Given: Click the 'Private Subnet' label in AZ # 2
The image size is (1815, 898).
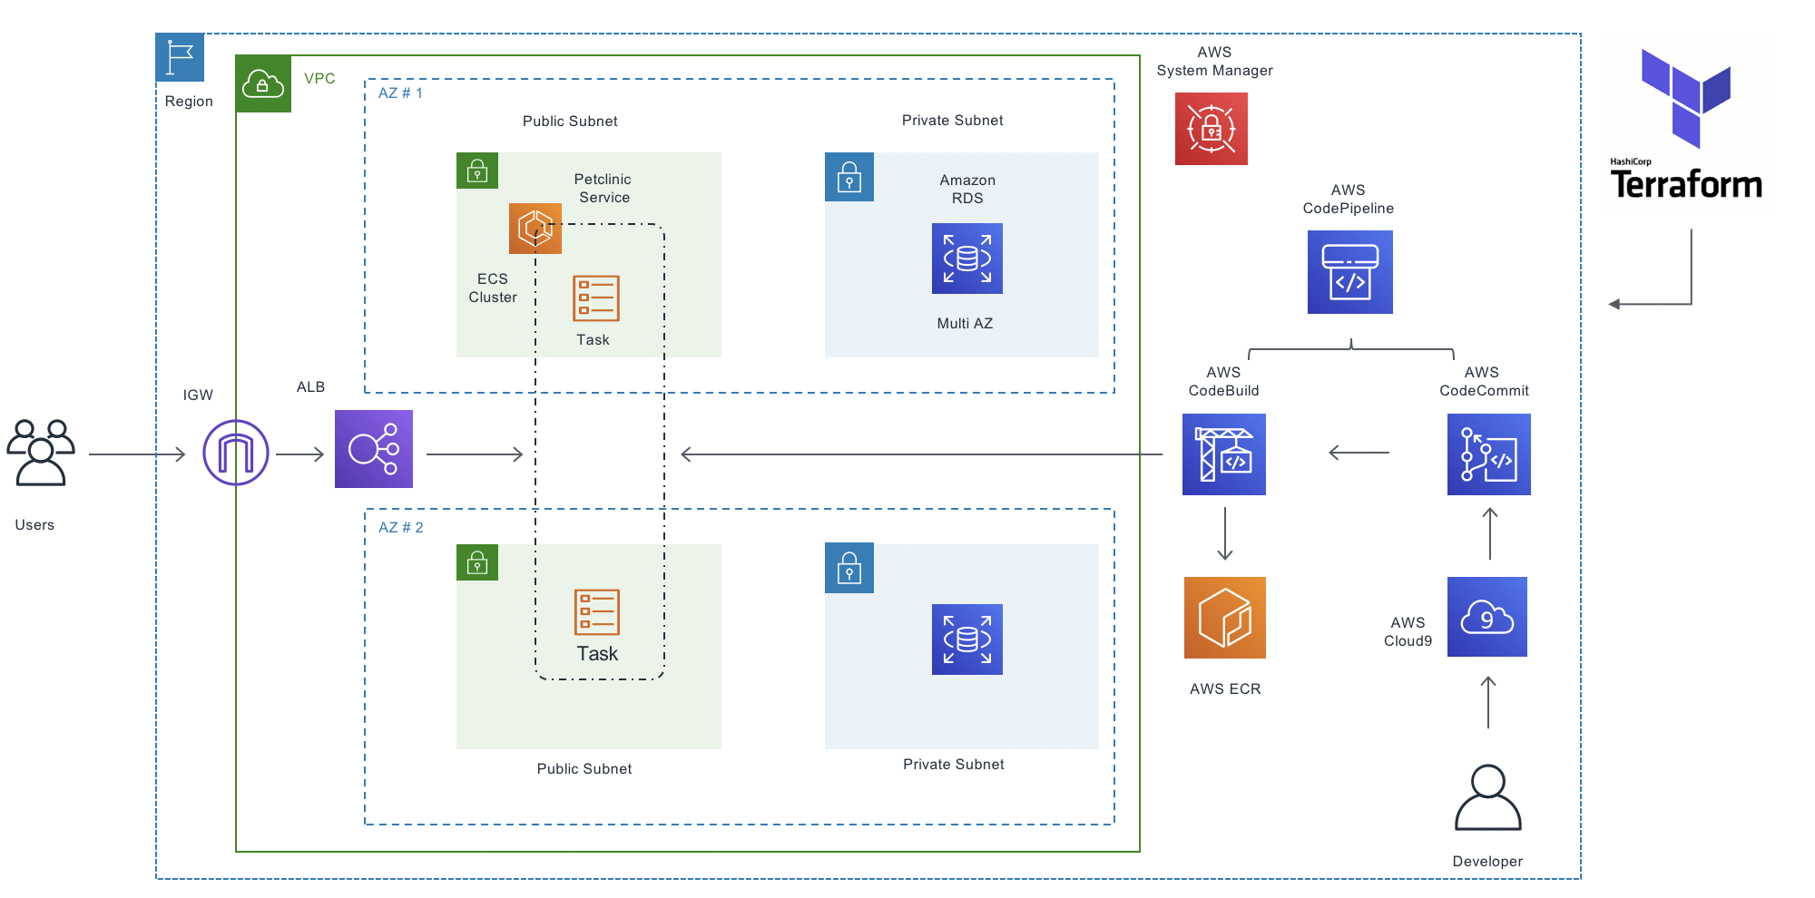Looking at the screenshot, I should (954, 764).
